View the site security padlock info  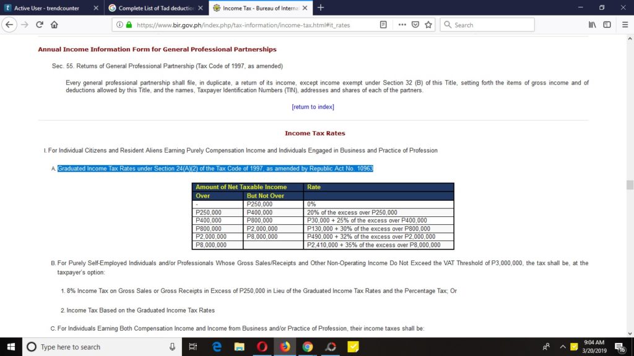[x=129, y=25]
